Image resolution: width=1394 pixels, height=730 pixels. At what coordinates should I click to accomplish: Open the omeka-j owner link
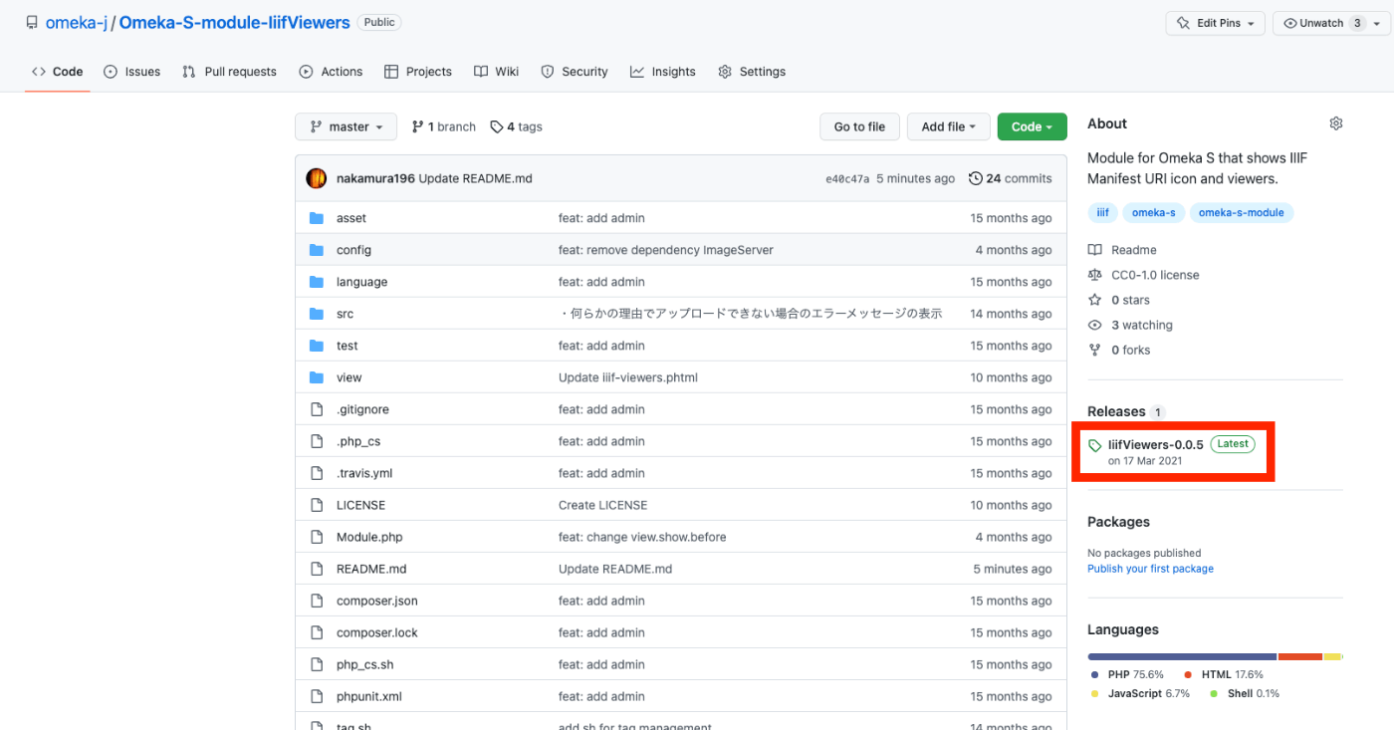[76, 22]
